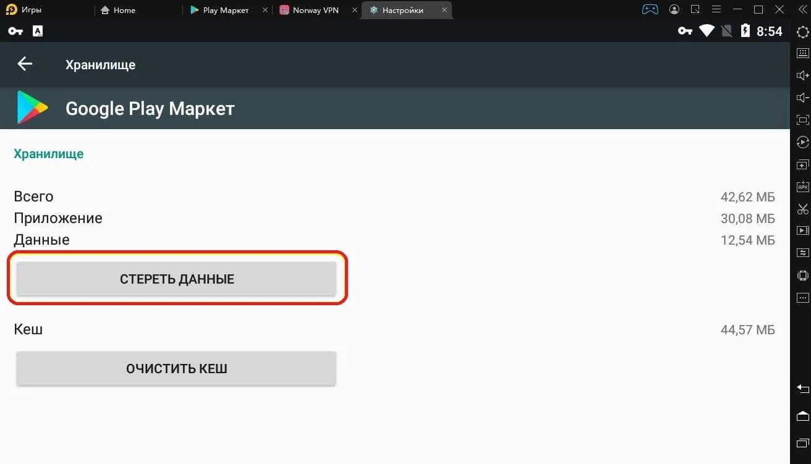The width and height of the screenshot is (811, 464).
Task: Open multi-instance manager sidebar icon
Action: click(x=802, y=165)
